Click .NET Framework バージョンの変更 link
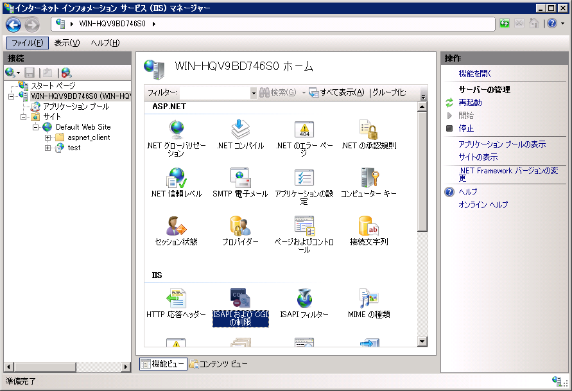Image resolution: width=572 pixels, height=391 pixels. point(508,175)
